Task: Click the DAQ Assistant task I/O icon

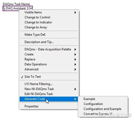Action: pos(4,9)
